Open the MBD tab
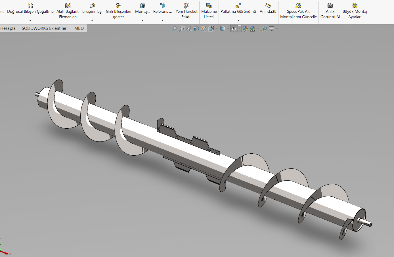Viewport: 394px width, 257px height. [x=79, y=28]
